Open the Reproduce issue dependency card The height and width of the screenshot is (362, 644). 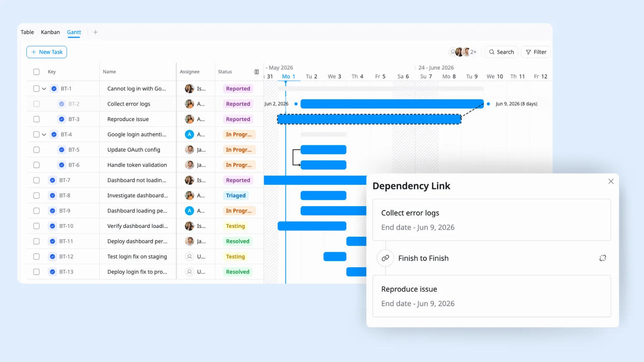pyautogui.click(x=491, y=296)
